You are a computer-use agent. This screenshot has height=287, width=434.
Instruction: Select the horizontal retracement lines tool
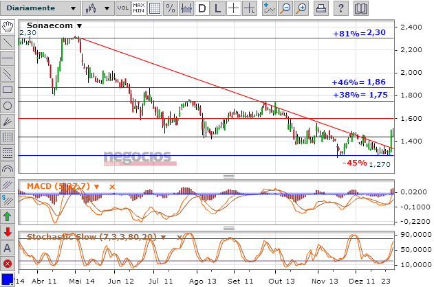click(8, 153)
